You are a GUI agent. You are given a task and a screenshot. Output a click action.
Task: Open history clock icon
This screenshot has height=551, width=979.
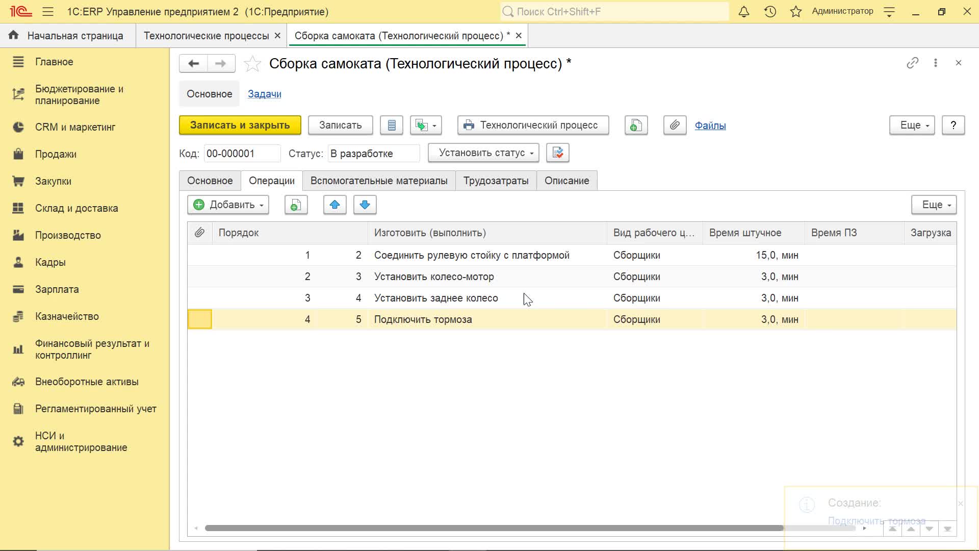770,12
